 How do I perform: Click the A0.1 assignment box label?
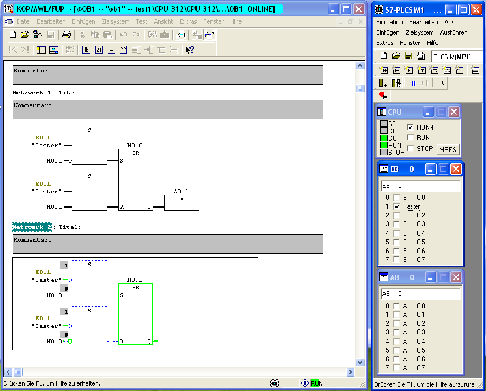181,191
